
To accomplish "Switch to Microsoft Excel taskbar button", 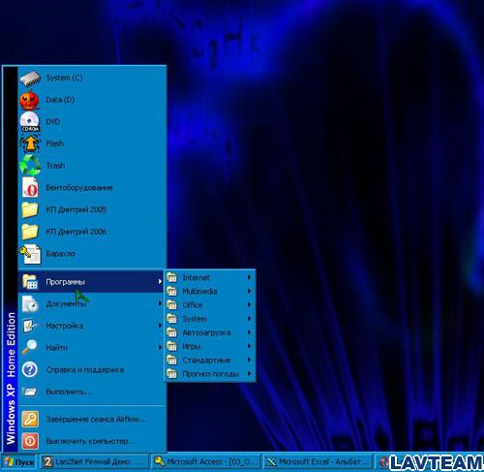I will click(x=318, y=462).
